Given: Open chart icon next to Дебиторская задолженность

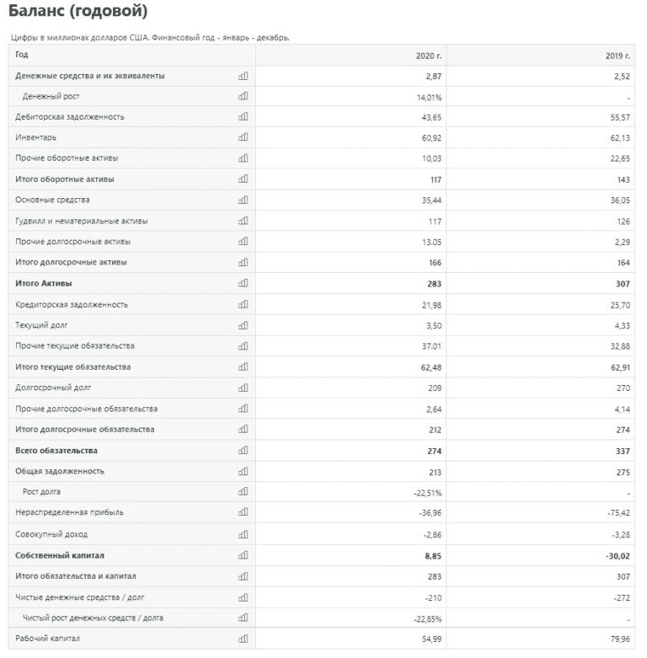Looking at the screenshot, I should pyautogui.click(x=243, y=116).
